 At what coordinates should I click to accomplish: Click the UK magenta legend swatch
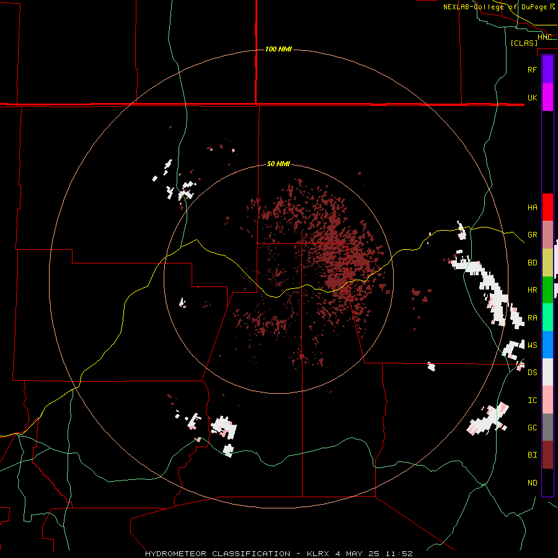(547, 97)
